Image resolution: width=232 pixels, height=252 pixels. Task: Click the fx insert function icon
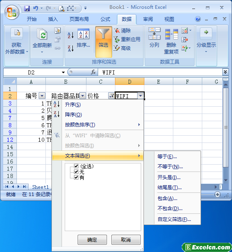pyautogui.click(x=93, y=72)
